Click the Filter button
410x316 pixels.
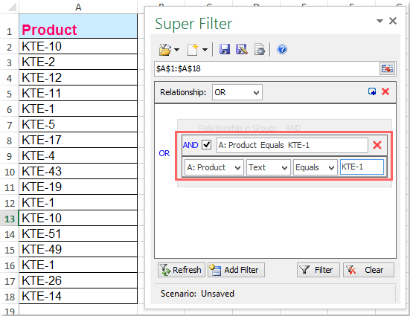pyautogui.click(x=318, y=270)
